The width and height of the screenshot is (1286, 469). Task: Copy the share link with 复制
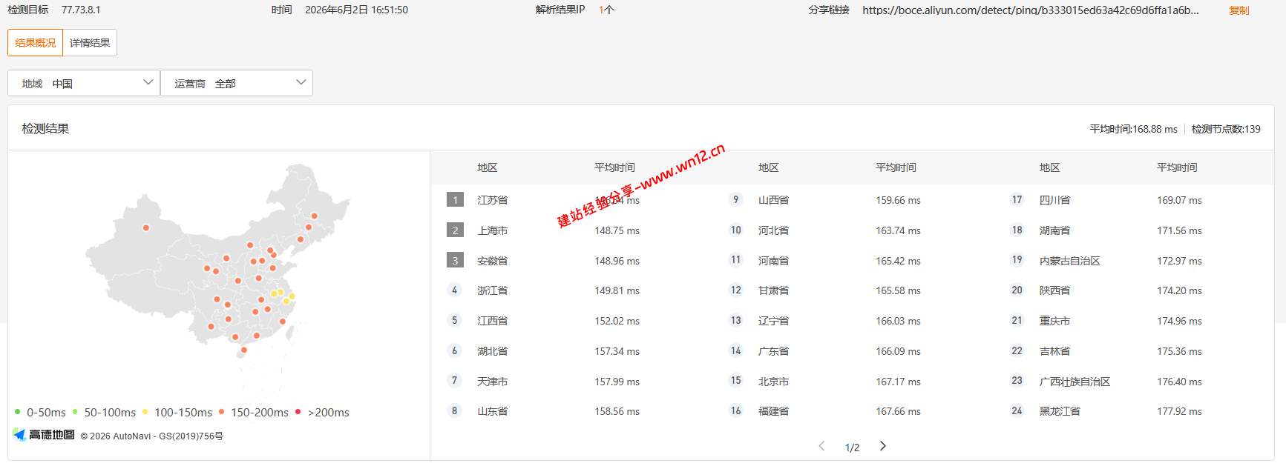1239,10
